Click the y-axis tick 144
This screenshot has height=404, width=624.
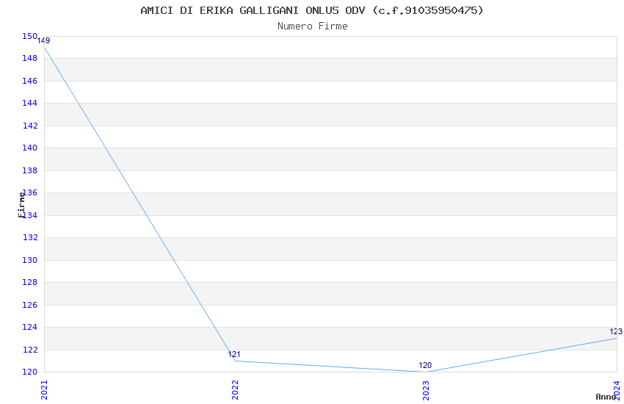(x=29, y=103)
